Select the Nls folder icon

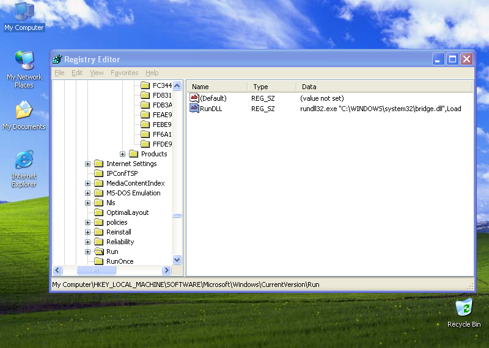click(99, 203)
